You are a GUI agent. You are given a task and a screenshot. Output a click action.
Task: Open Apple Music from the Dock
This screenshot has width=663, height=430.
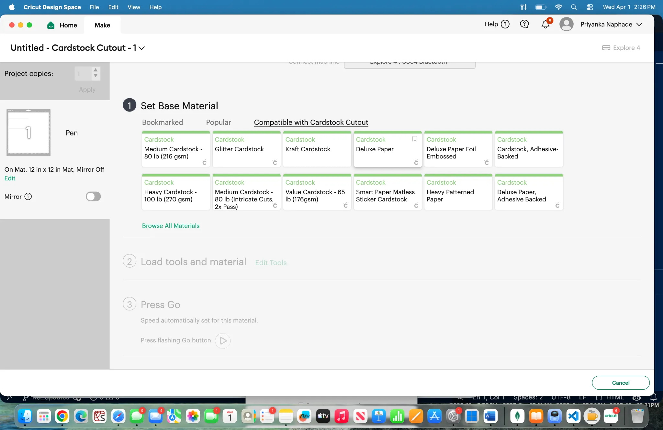tap(342, 416)
